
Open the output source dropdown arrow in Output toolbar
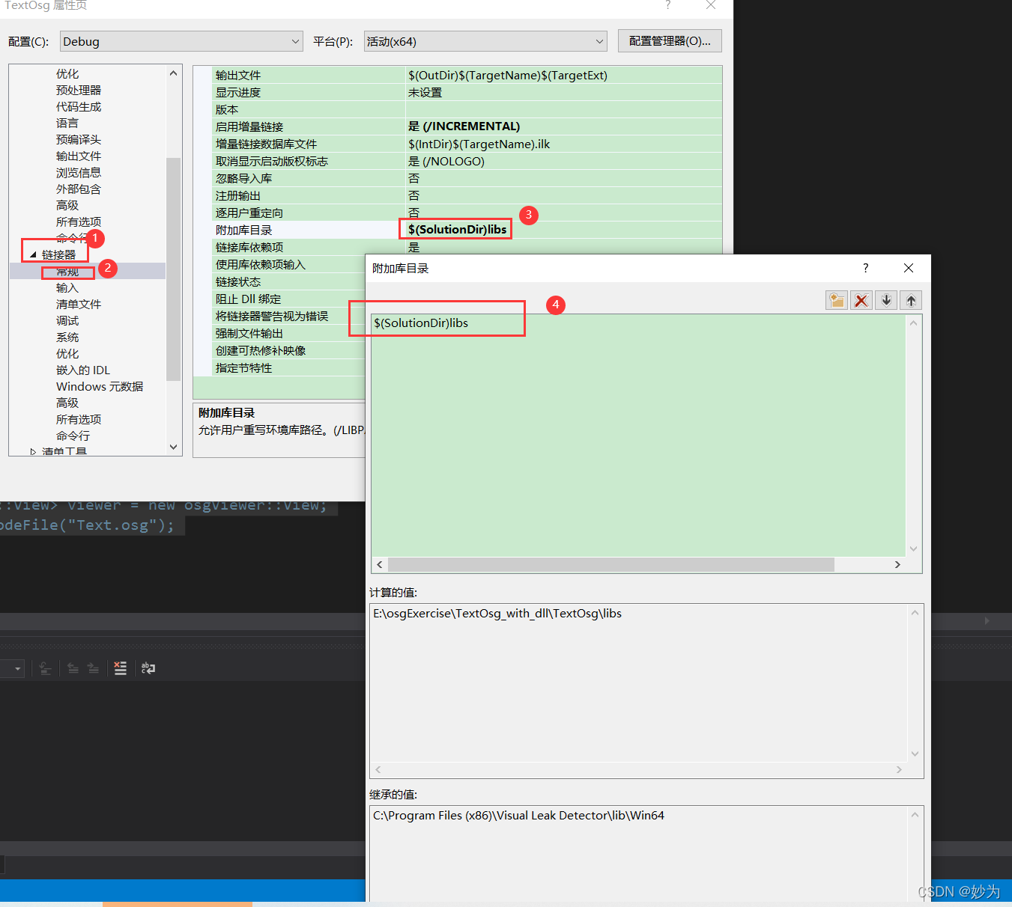tap(17, 668)
